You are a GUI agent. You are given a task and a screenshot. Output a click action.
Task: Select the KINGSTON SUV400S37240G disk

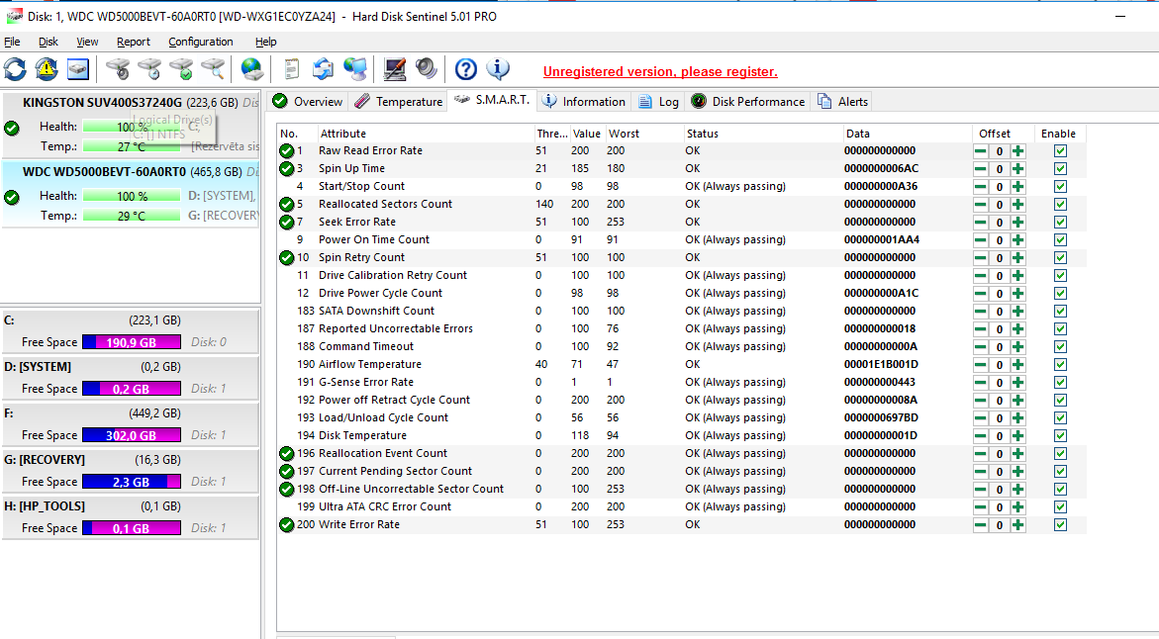[130, 124]
